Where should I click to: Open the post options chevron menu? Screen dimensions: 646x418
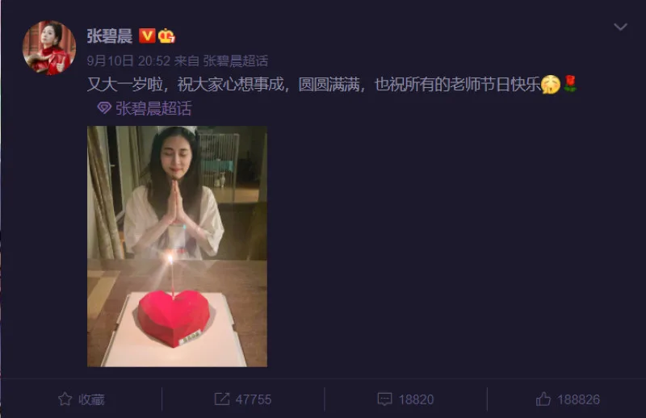point(620,27)
